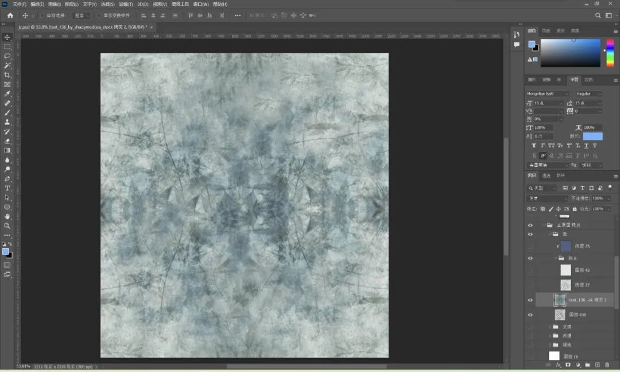Click the new adjustment layer icon
Viewport: 620px width, 372px height.
coord(578,365)
